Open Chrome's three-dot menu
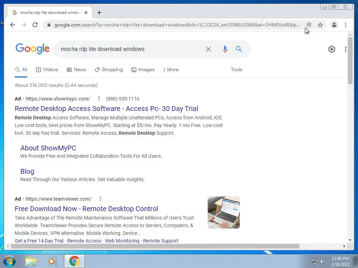 (x=345, y=25)
